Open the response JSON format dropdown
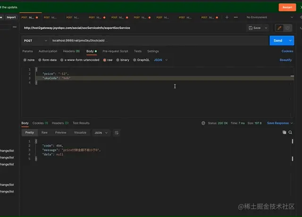The image size is (302, 217). point(101,133)
